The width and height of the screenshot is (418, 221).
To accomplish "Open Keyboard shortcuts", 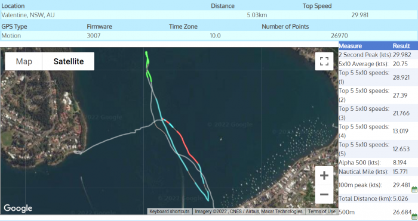I will [169, 211].
